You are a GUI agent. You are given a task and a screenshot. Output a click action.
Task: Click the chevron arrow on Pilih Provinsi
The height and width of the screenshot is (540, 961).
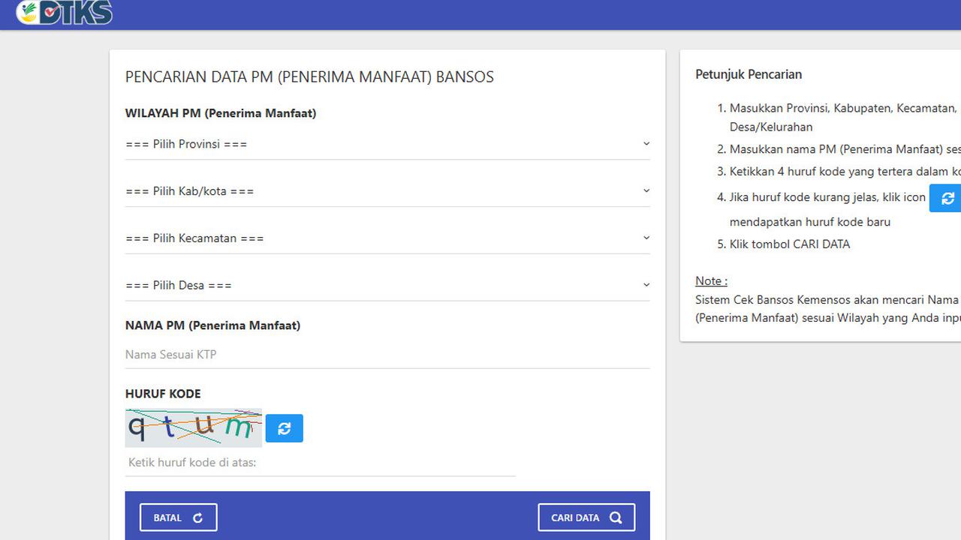click(646, 142)
